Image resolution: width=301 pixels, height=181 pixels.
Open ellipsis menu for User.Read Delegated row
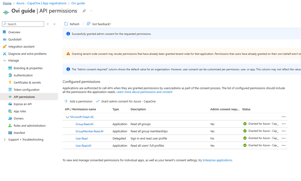(x=284, y=138)
